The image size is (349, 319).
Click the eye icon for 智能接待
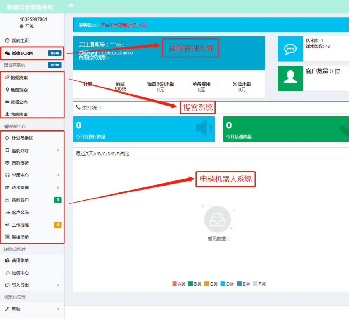[7, 163]
